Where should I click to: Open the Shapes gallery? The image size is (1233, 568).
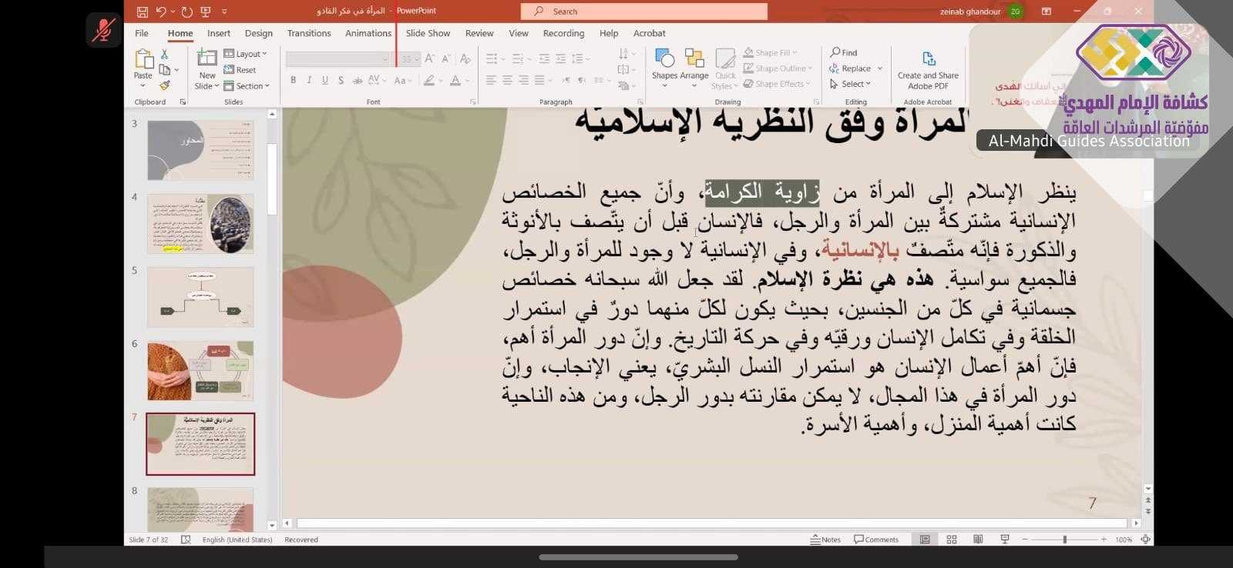click(x=664, y=64)
